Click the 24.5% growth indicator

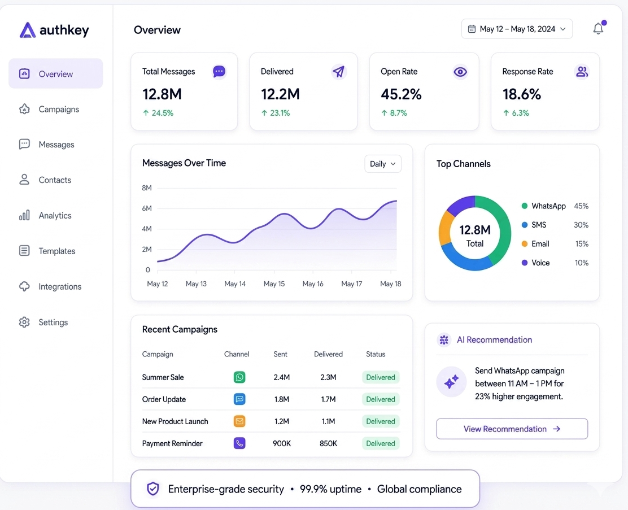point(158,113)
